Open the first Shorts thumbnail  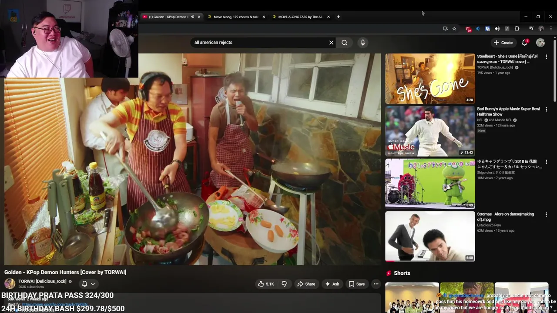point(412,298)
